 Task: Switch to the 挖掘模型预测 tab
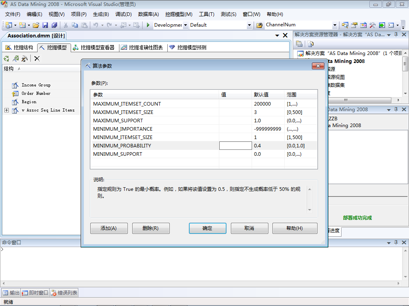pos(189,47)
